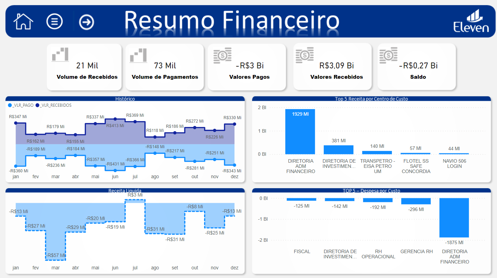Click the TRANSPETRO - EISA PETRO UM label

[377, 166]
